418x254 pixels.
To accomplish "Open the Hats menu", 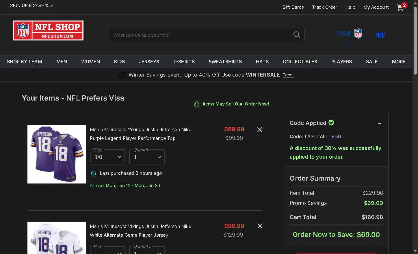I will [x=262, y=62].
